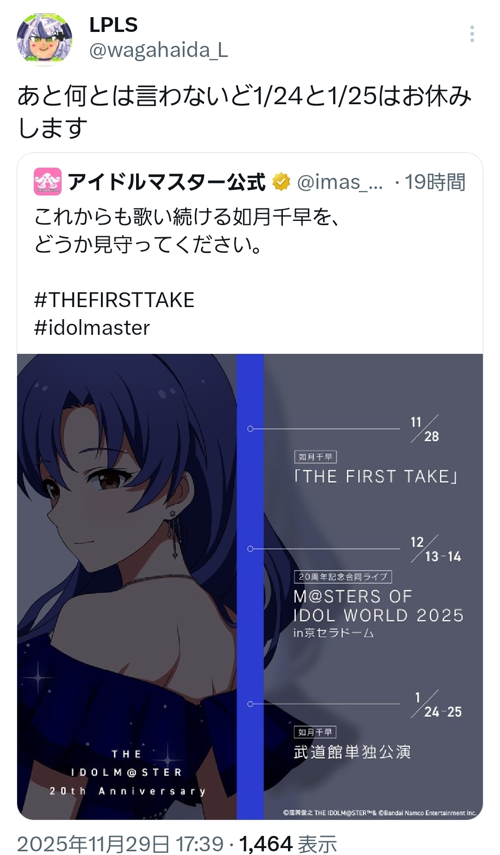Open the #THEFIRSTTAKE hashtag
The image size is (500, 855).
(114, 300)
